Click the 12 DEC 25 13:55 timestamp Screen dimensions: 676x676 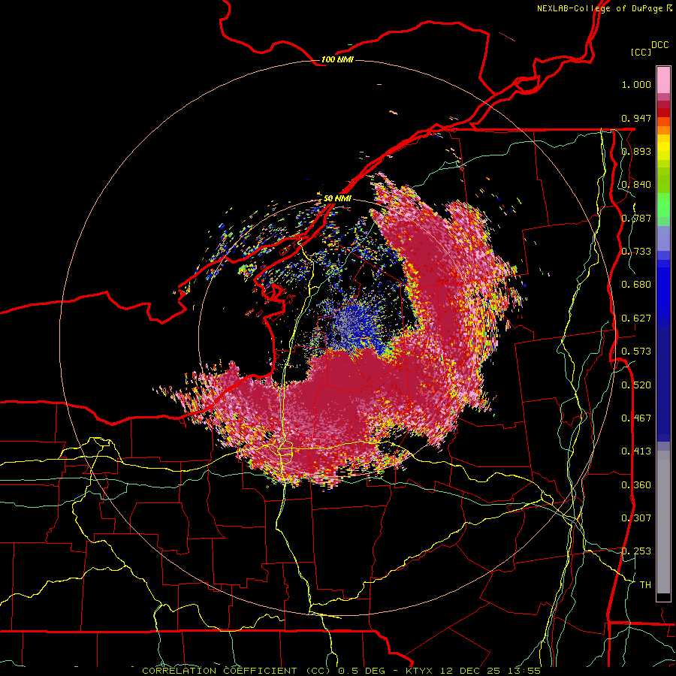coord(490,671)
